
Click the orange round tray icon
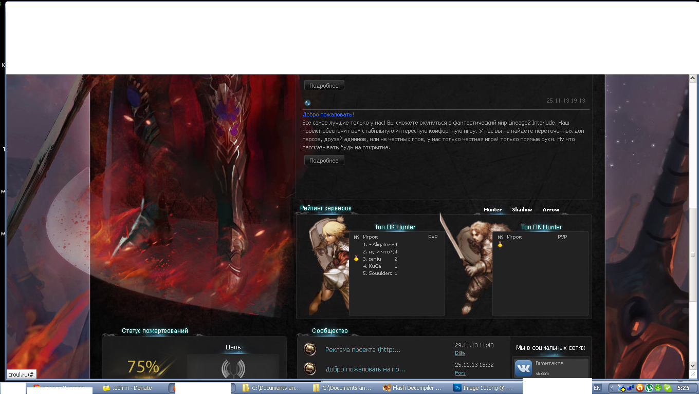pos(640,388)
